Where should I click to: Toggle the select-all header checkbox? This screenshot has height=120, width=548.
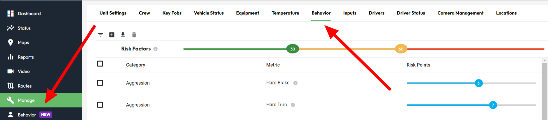100,64
